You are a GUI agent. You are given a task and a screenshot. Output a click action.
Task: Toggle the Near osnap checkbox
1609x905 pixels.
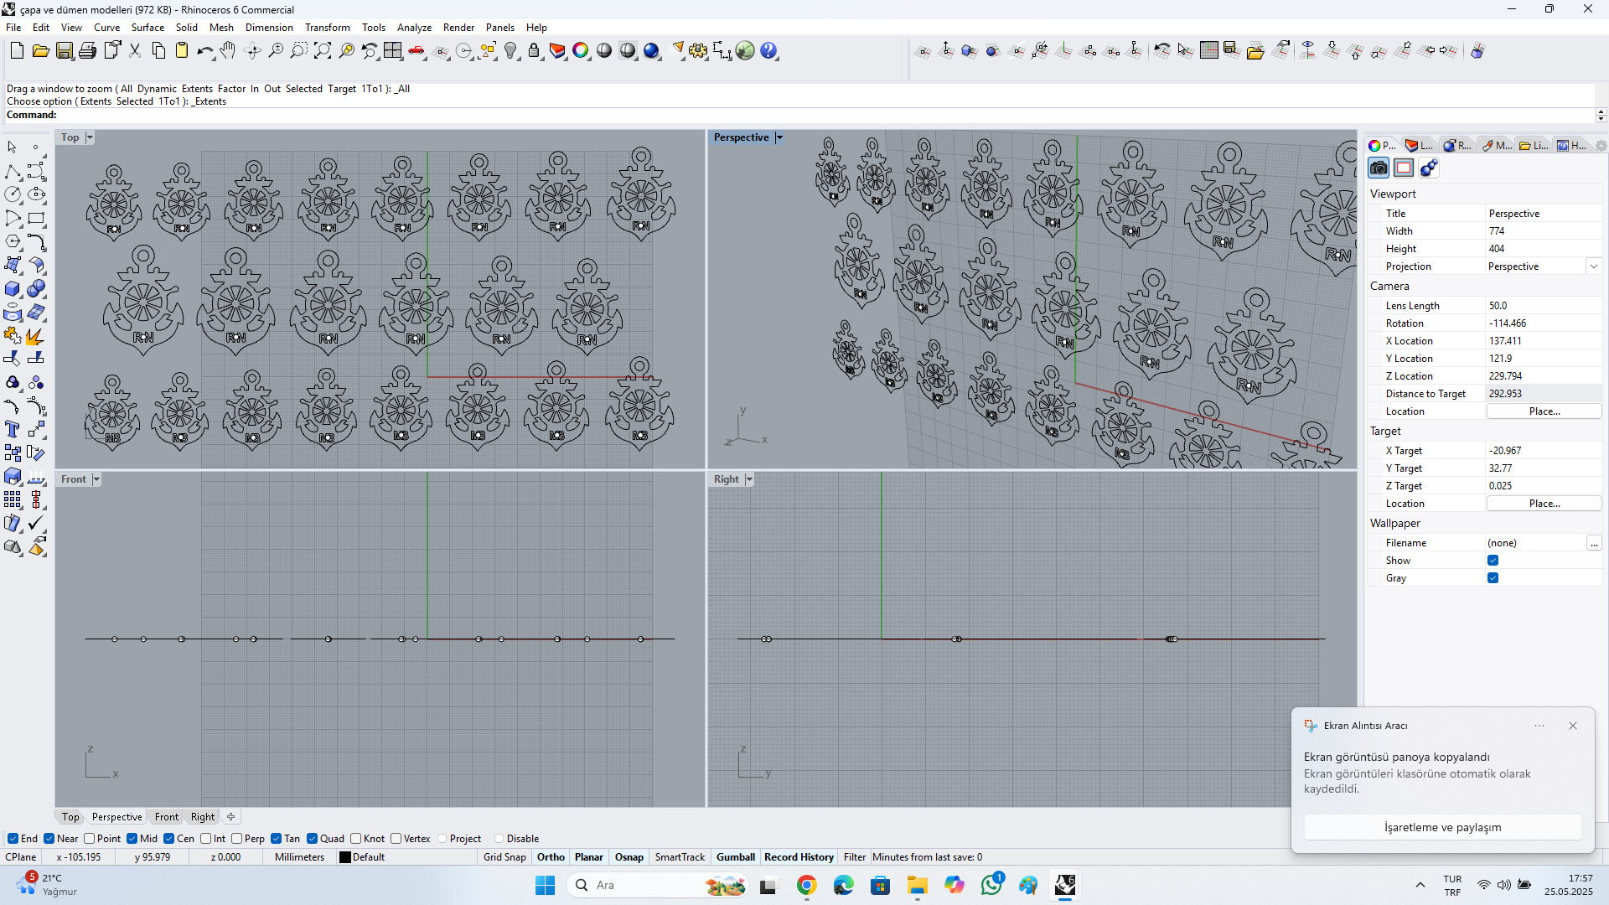pos(49,839)
